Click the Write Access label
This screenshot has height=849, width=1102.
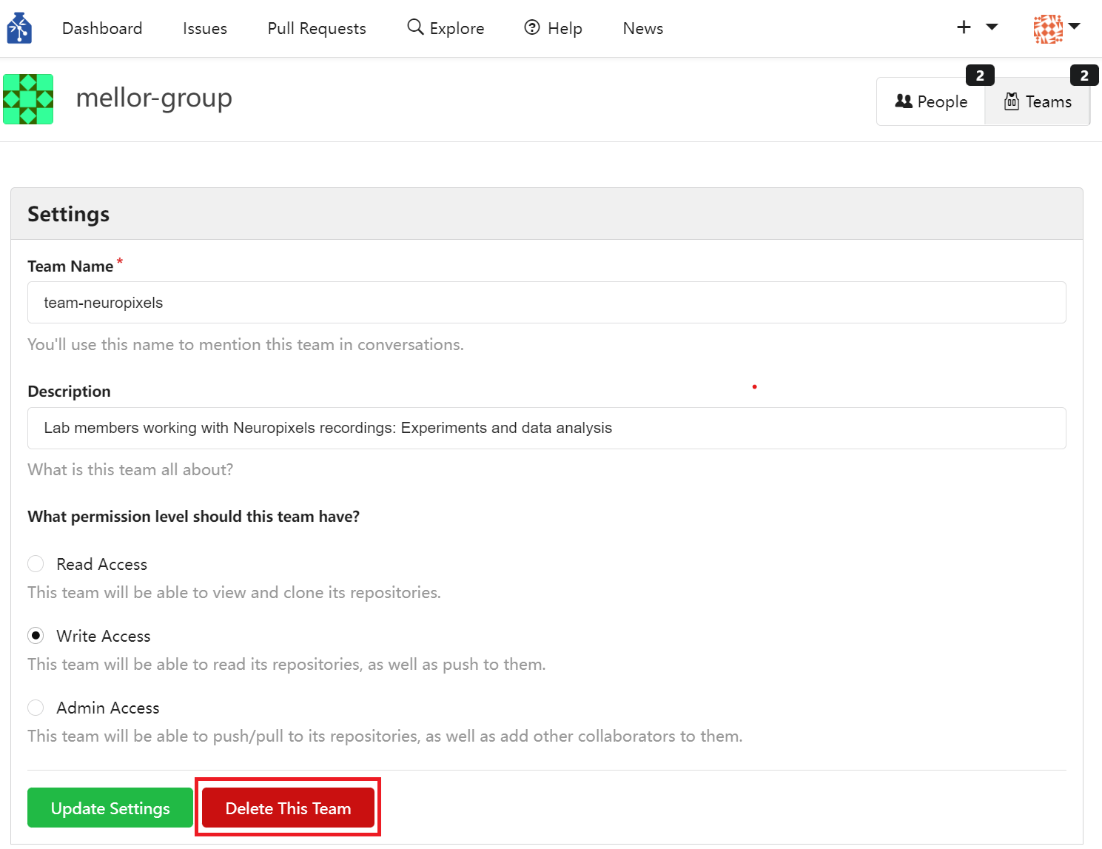104,636
